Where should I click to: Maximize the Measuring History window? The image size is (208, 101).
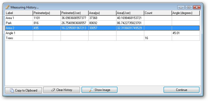pyautogui.click(x=189, y=7)
